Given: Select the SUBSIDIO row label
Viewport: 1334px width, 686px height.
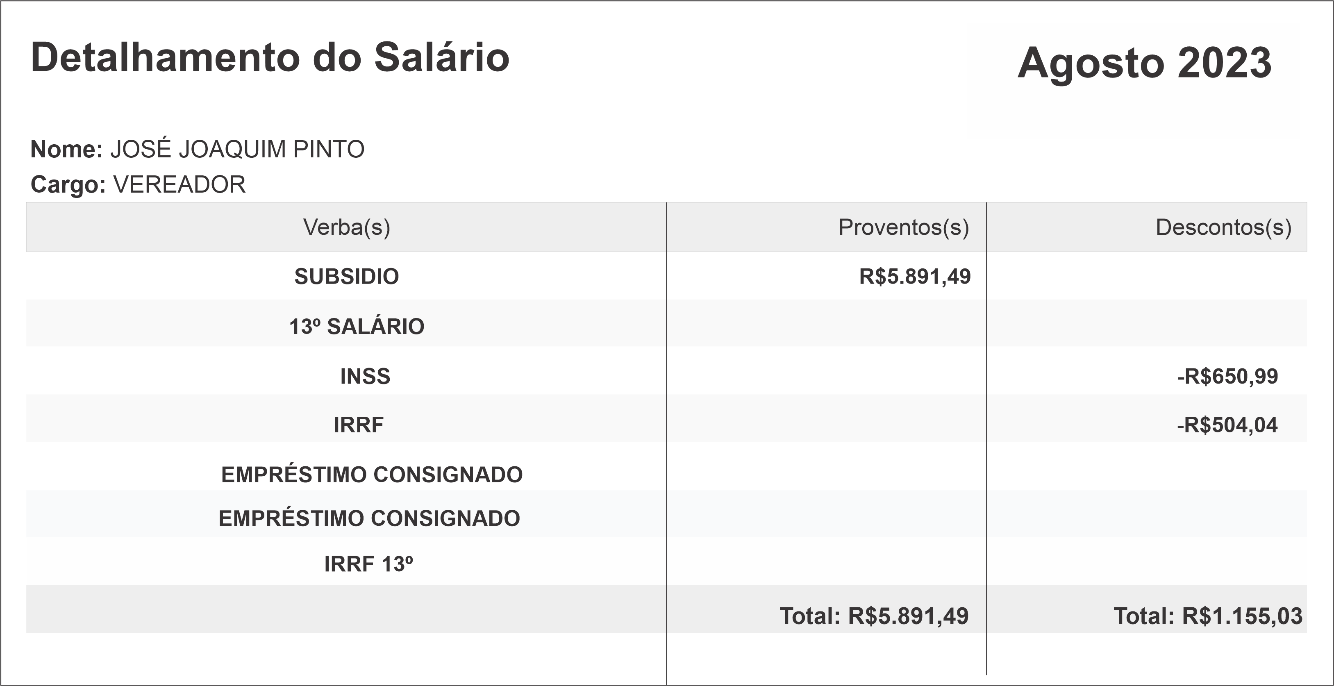Looking at the screenshot, I should tap(346, 277).
